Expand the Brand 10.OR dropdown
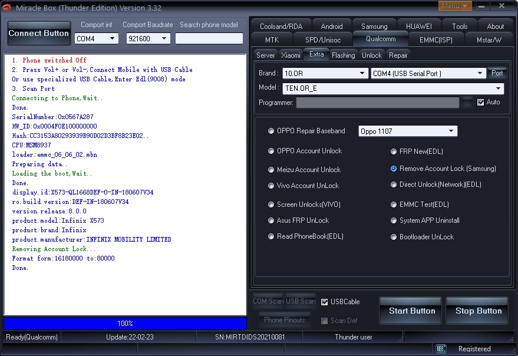 point(325,74)
